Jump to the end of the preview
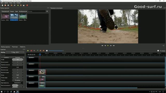The height and width of the screenshot is (93, 166). pos(114,46)
